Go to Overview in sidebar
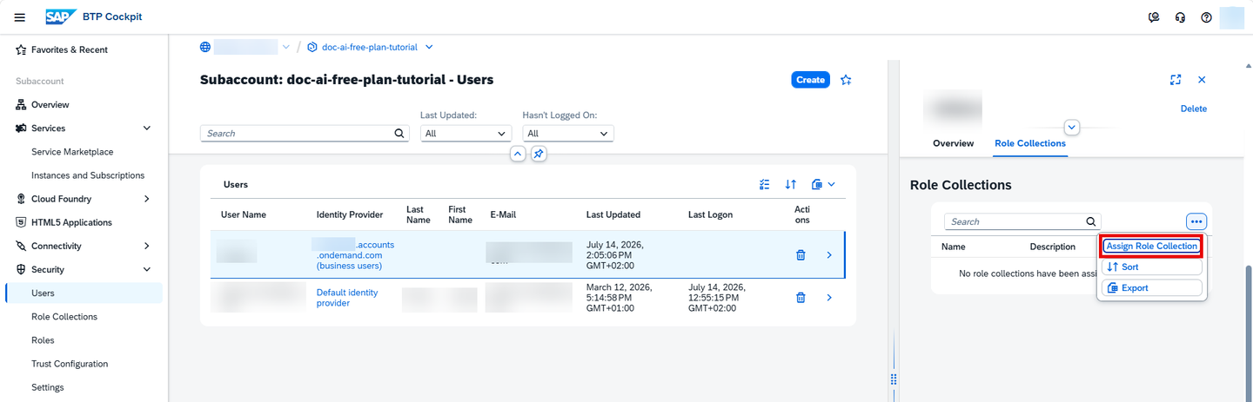This screenshot has height=402, width=1253. click(x=50, y=104)
